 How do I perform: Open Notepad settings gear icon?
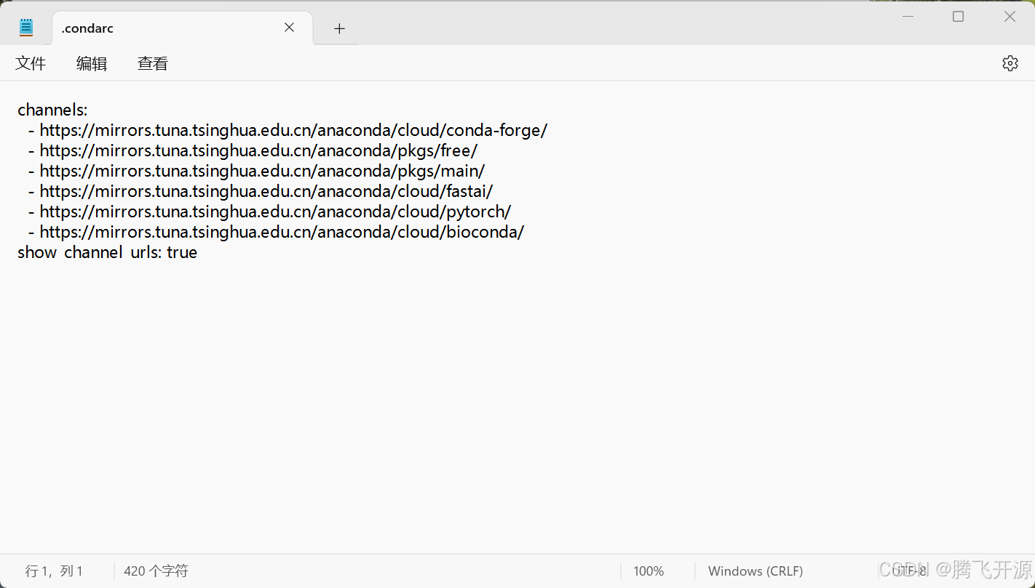[x=1010, y=63]
